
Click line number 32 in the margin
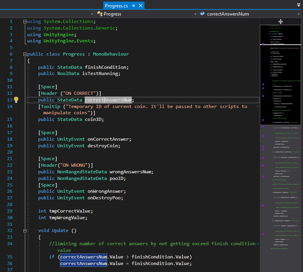pos(10,231)
